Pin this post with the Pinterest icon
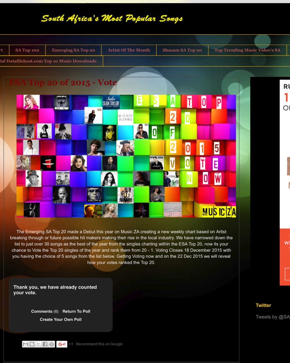290x363 pixels. point(51,344)
